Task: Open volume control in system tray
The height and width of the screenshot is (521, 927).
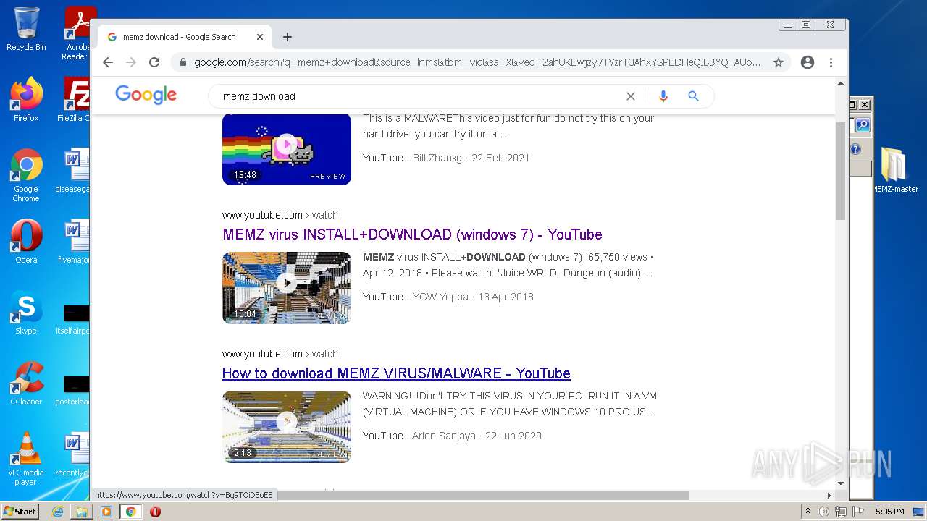Action: pos(823,512)
